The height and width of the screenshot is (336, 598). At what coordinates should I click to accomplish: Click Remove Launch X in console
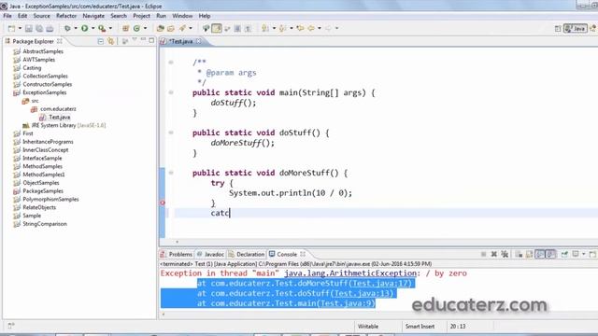coord(494,254)
